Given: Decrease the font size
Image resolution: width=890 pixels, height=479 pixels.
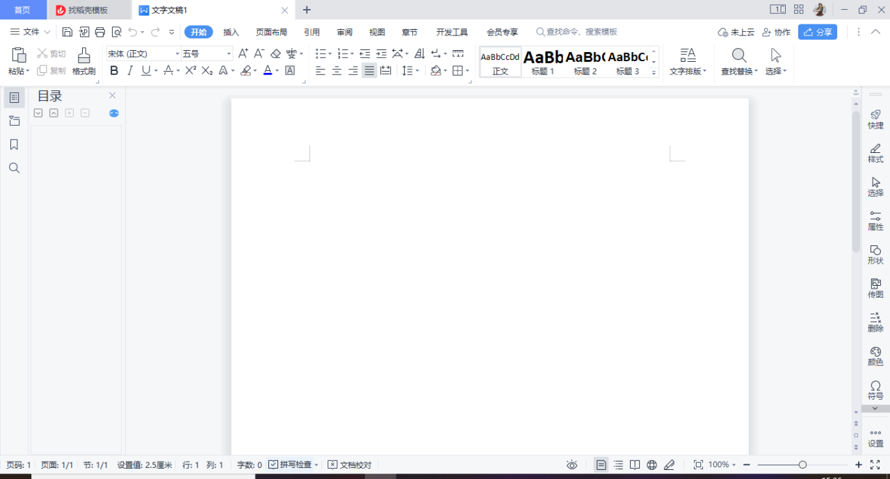Looking at the screenshot, I should (x=259, y=54).
